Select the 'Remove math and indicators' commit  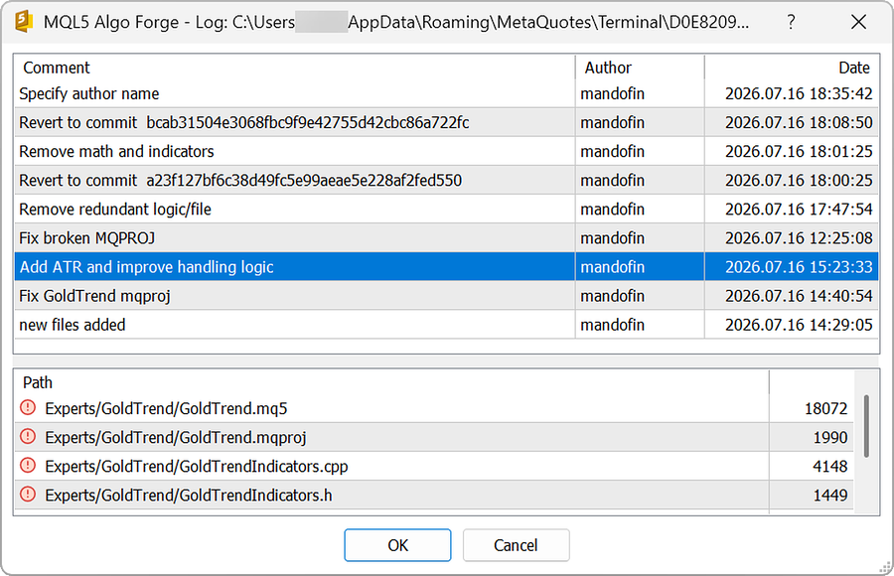[446, 151]
